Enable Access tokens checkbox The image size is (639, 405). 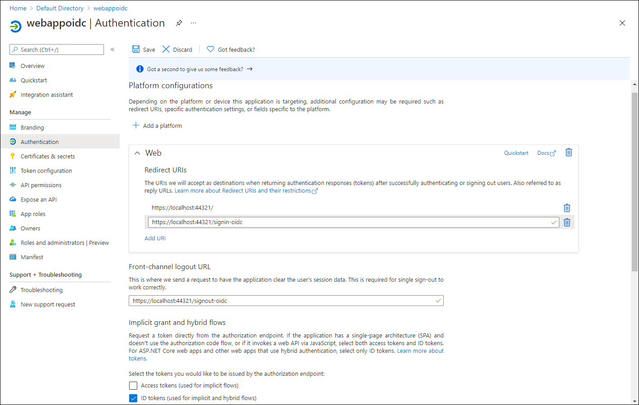133,385
